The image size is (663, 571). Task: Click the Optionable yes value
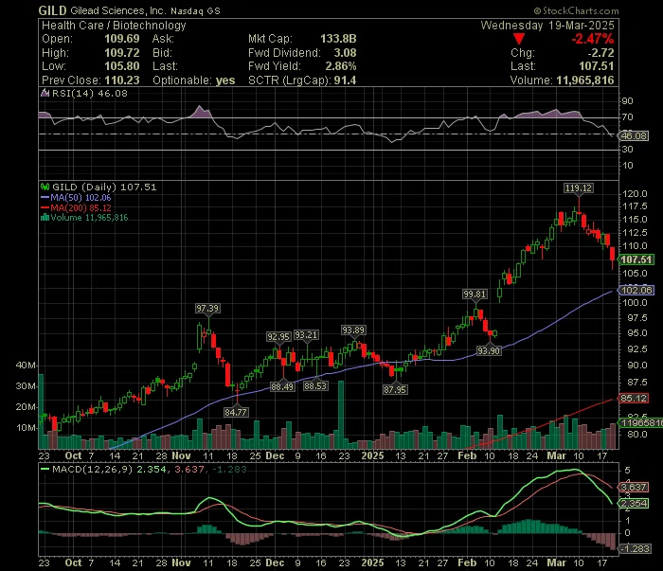225,80
